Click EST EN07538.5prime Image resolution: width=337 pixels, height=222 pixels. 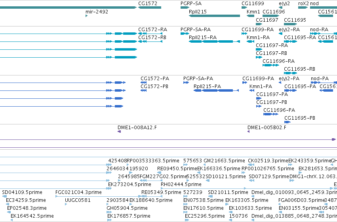tap(185, 205)
